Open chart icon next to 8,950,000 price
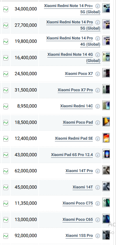 point(6,106)
